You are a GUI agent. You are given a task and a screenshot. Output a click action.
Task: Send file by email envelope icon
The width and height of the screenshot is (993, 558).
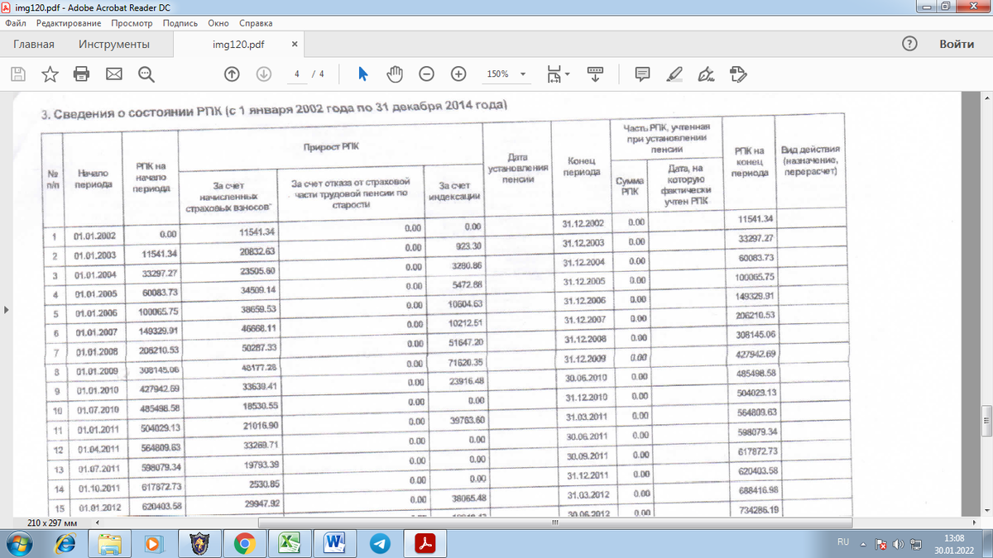click(x=113, y=74)
